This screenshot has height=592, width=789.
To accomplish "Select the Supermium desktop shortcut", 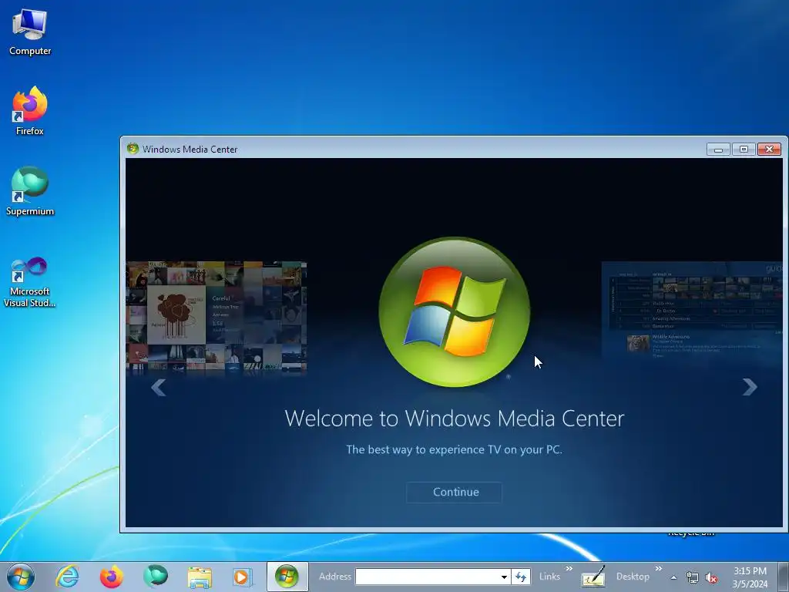I will (30, 191).
